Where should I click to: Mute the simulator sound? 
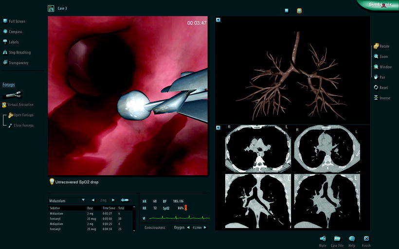(323, 239)
